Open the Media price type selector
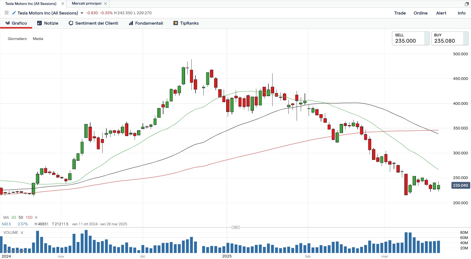Viewport: 471px width, 259px height. [x=38, y=39]
